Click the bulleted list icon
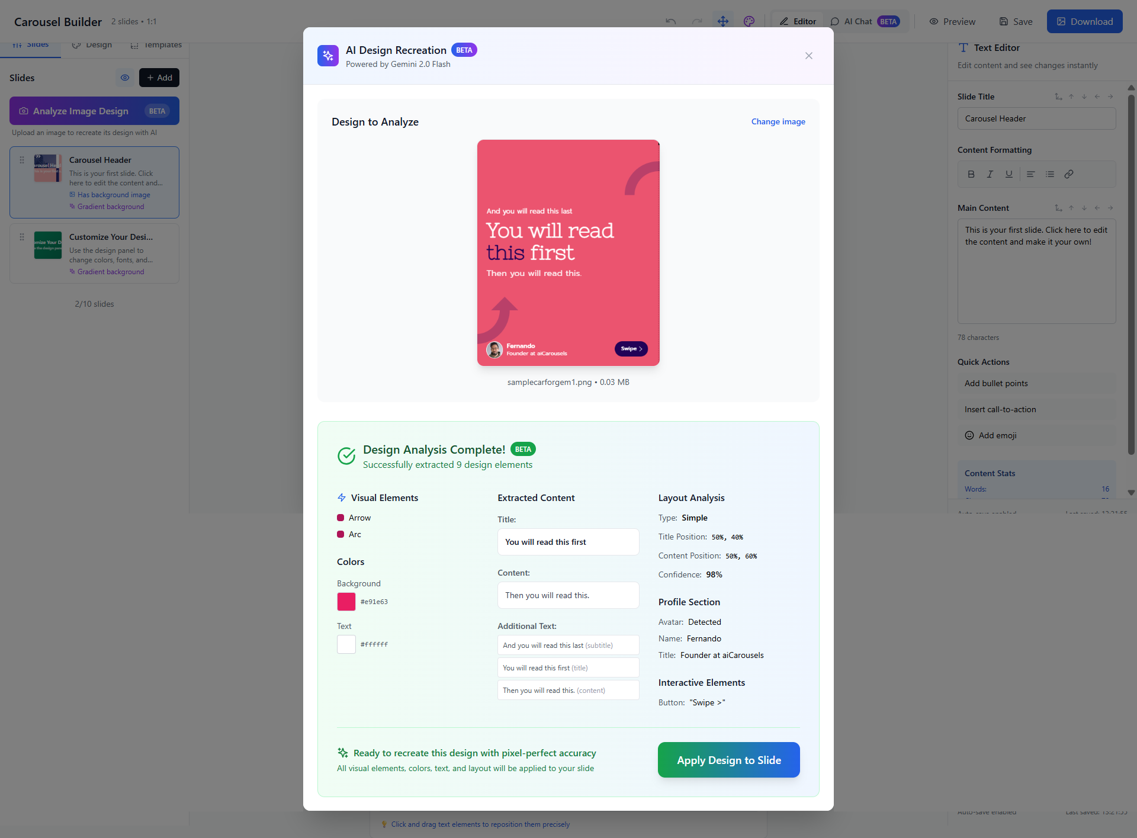The image size is (1137, 838). pos(1050,174)
